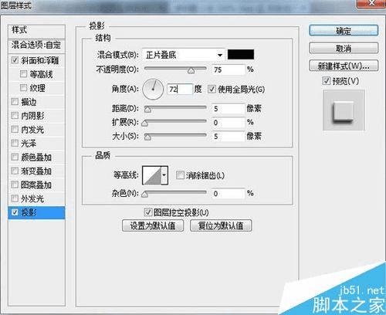Toggle 使用全局光 checkbox
Viewport: 386px width, 315px height.
coord(212,90)
